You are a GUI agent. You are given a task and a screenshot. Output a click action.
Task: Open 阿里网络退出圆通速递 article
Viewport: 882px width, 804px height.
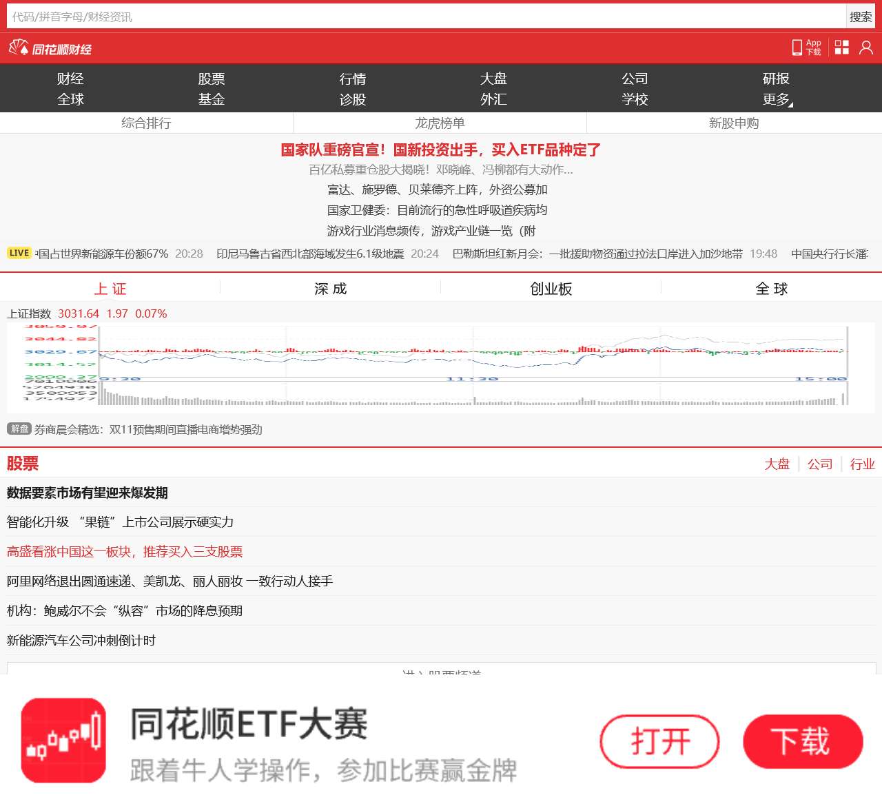coord(170,581)
